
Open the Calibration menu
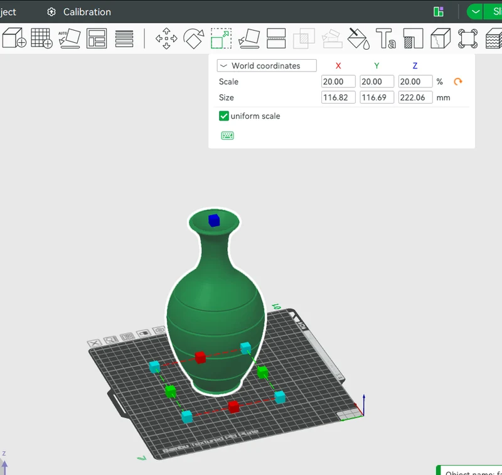[x=79, y=12]
